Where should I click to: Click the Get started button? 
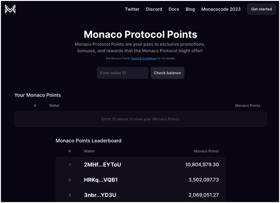point(262,9)
